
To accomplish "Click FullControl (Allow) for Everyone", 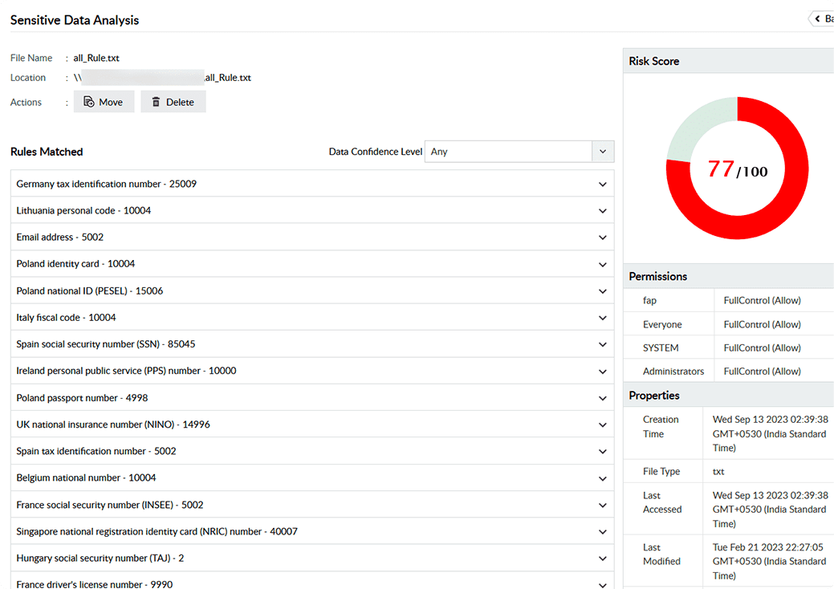I will tap(763, 324).
